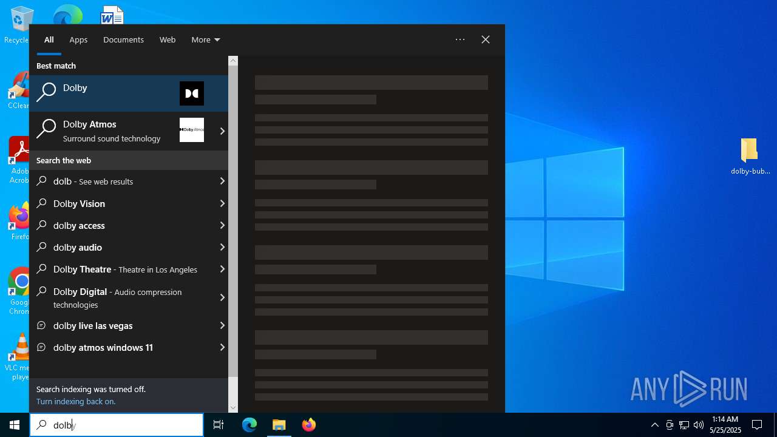Click in the taskbar search box

click(x=117, y=425)
